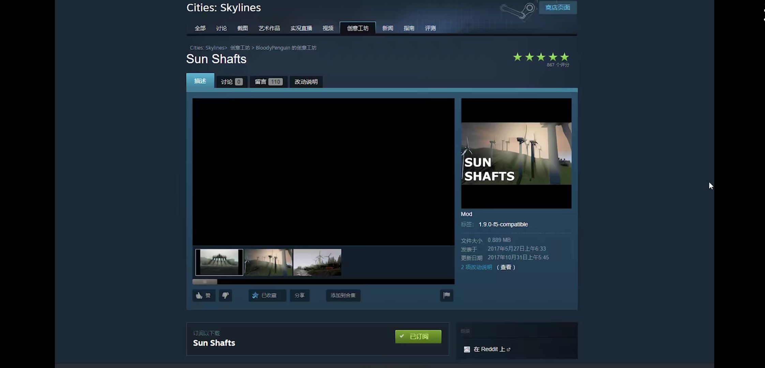Switch to the 评测 reviews tab
Viewport: 765px width, 368px height.
(430, 28)
